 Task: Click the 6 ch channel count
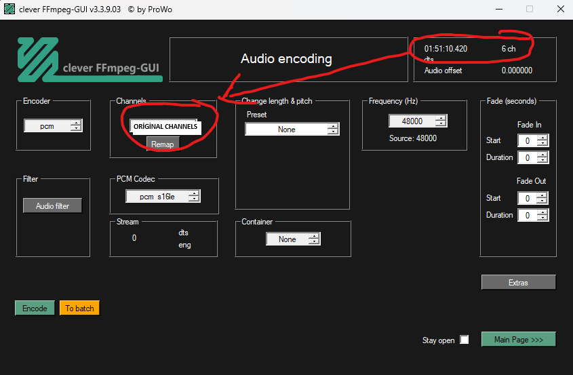[x=509, y=49]
